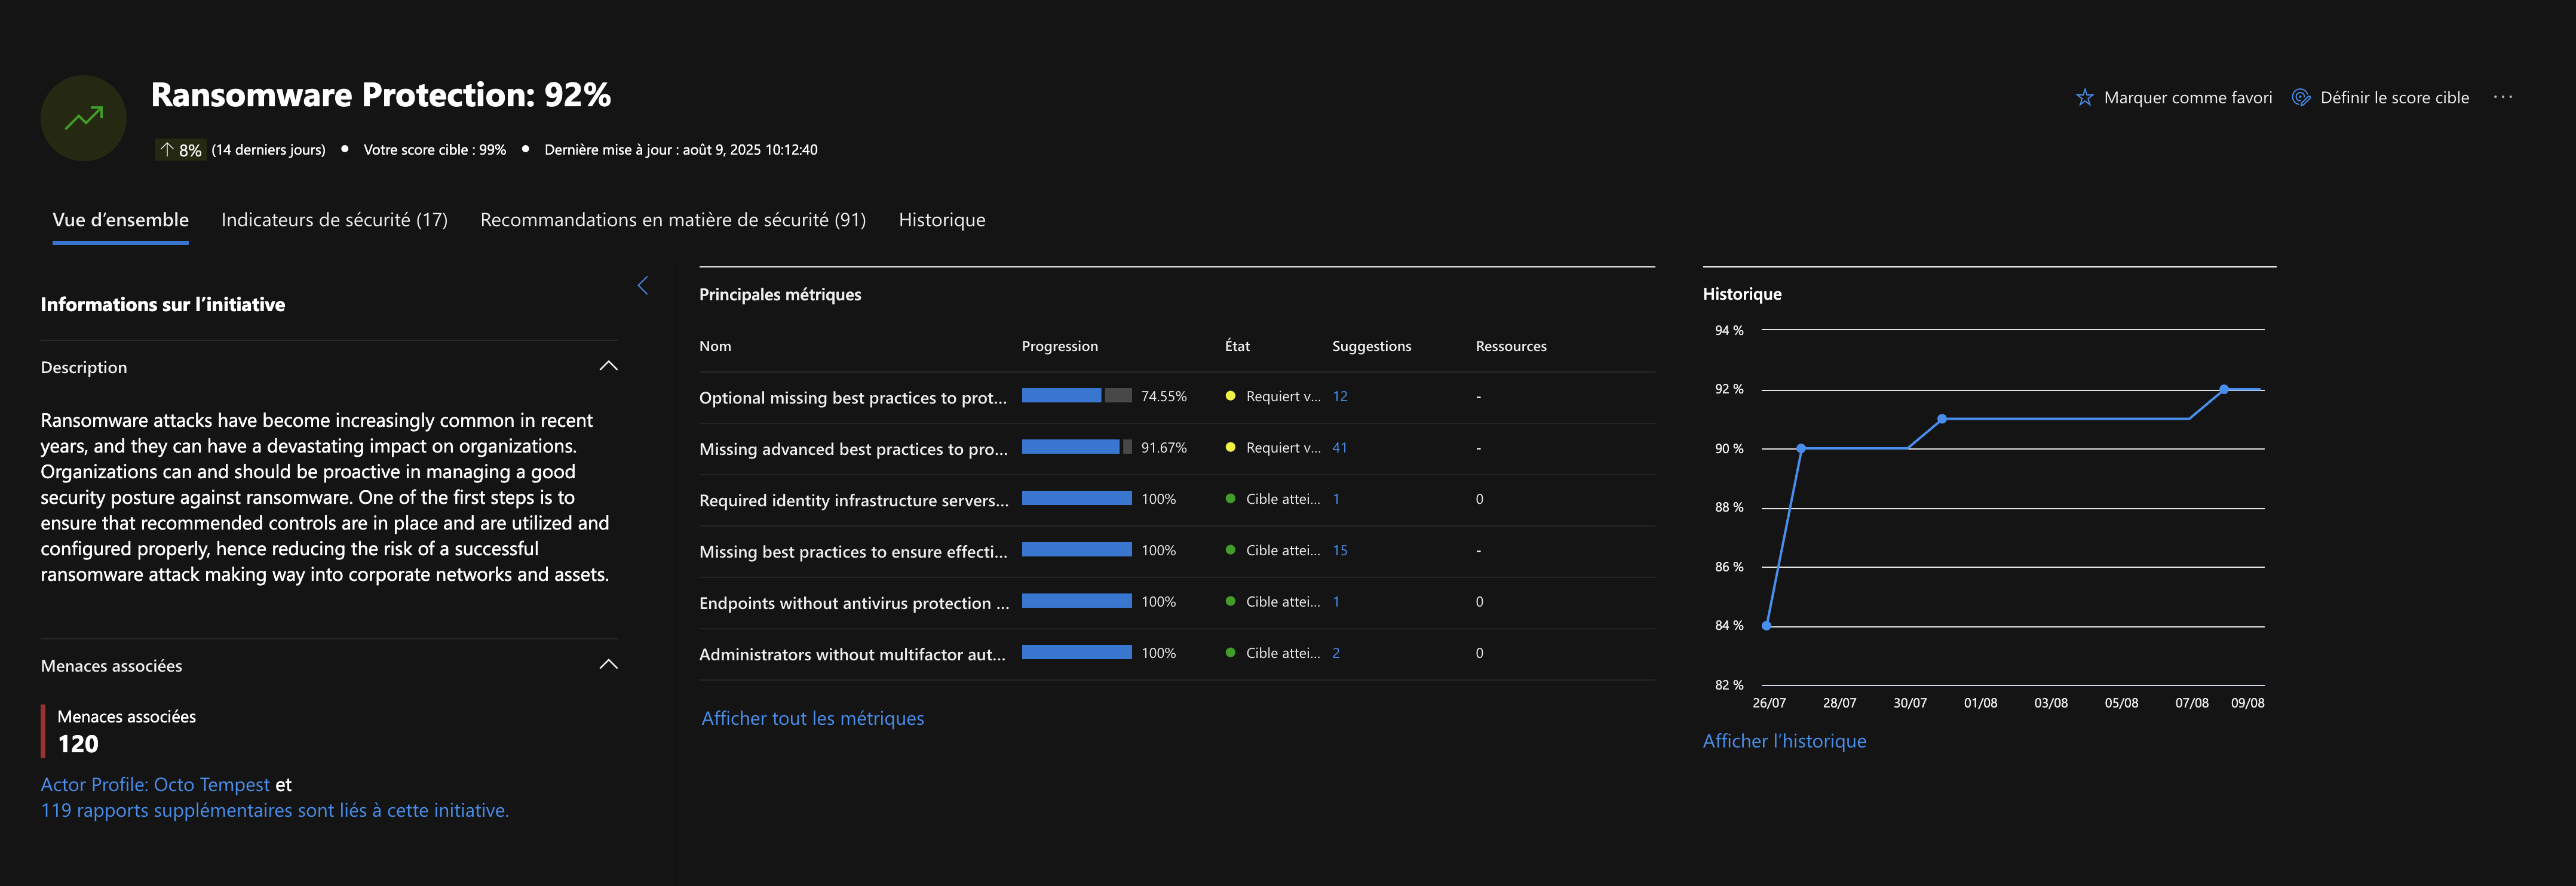2576x886 pixels.
Task: Click the target score icon
Action: [2300, 97]
